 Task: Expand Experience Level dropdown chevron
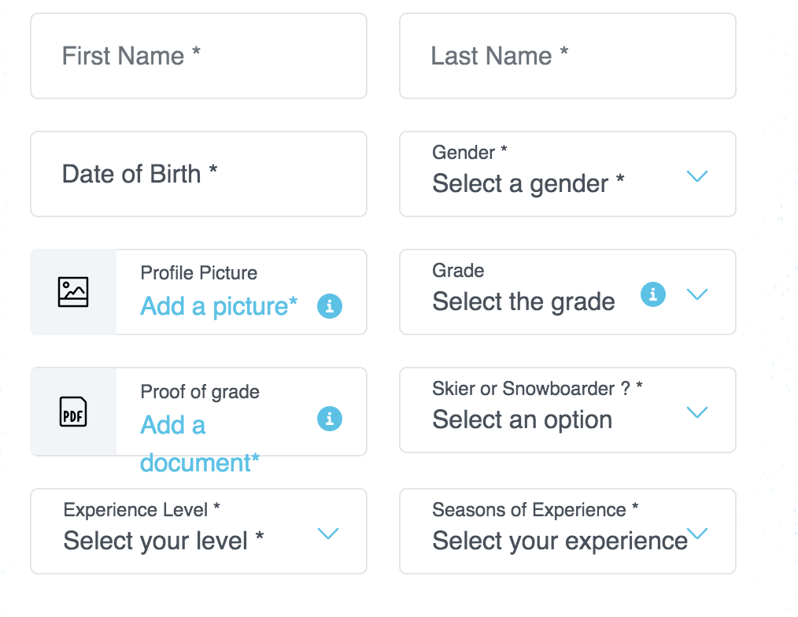coord(328,533)
